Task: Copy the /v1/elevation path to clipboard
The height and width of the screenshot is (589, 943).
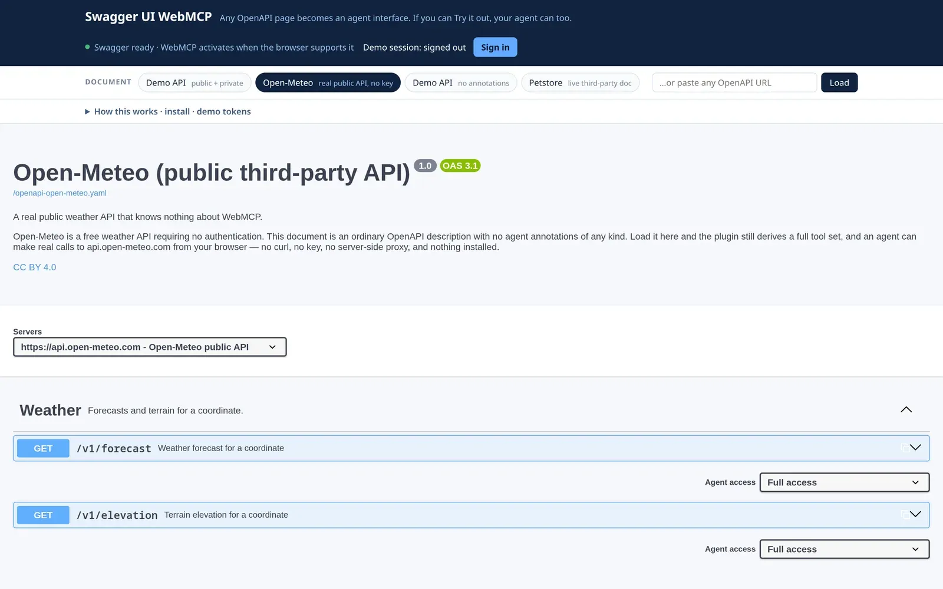Action: click(905, 515)
